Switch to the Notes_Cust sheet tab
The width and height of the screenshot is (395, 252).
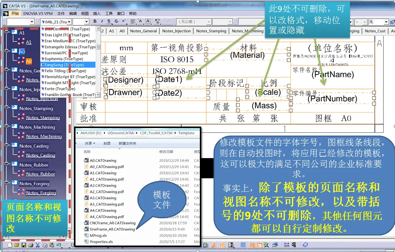pos(375,31)
